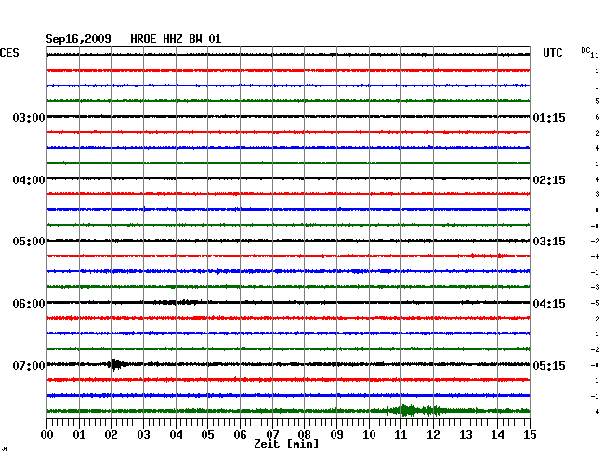Click the DC column header
This screenshot has width=604, height=459.
click(585, 50)
